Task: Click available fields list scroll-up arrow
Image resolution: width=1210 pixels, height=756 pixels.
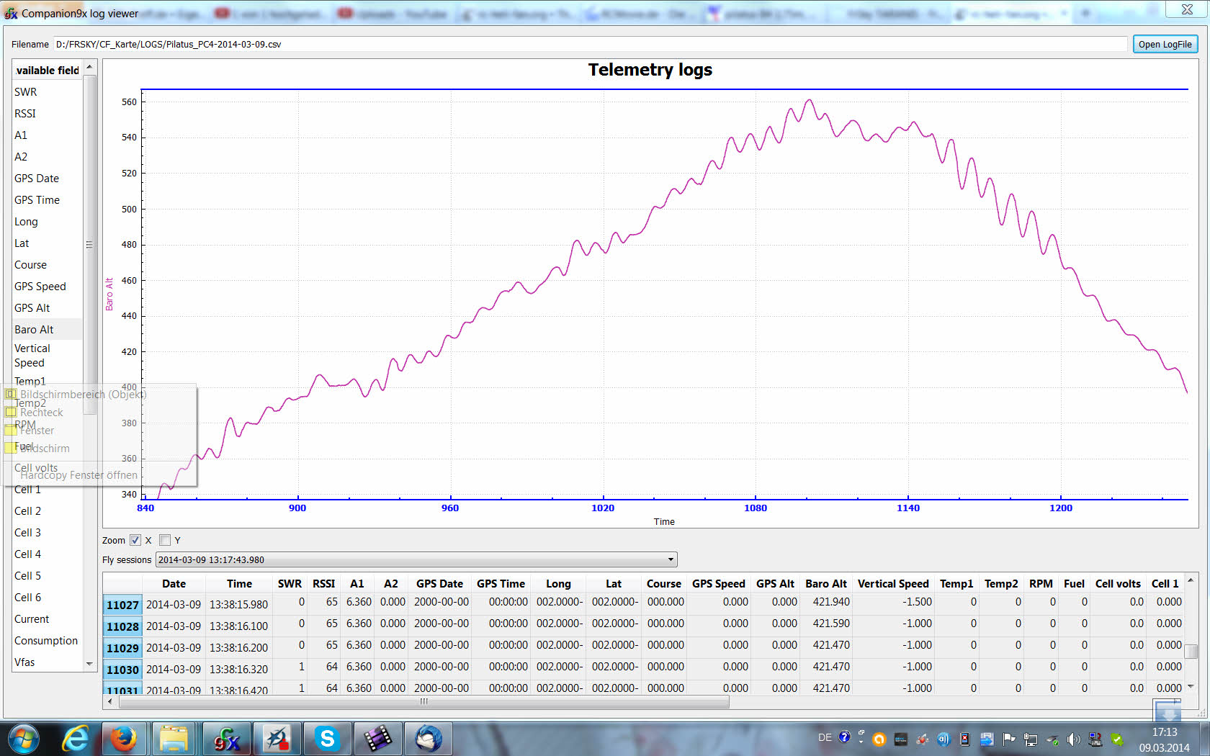Action: pos(89,67)
